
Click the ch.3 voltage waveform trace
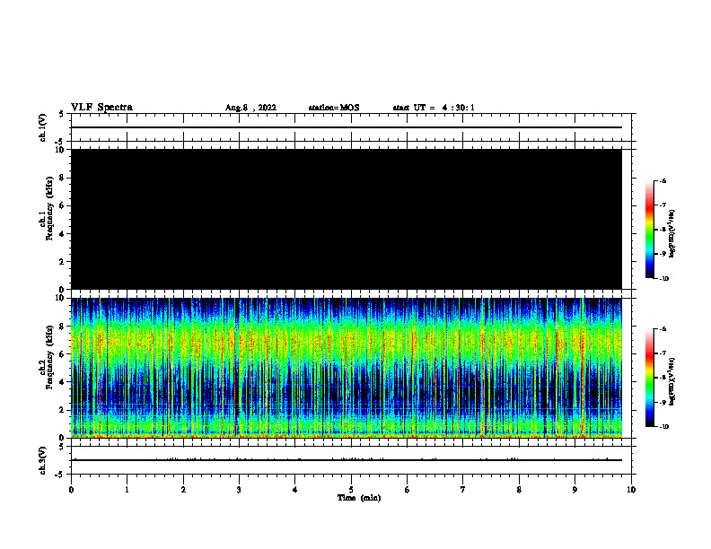pyautogui.click(x=347, y=460)
